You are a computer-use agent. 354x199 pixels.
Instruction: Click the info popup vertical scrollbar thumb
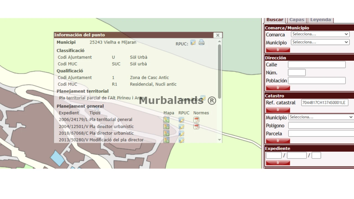coord(220,70)
